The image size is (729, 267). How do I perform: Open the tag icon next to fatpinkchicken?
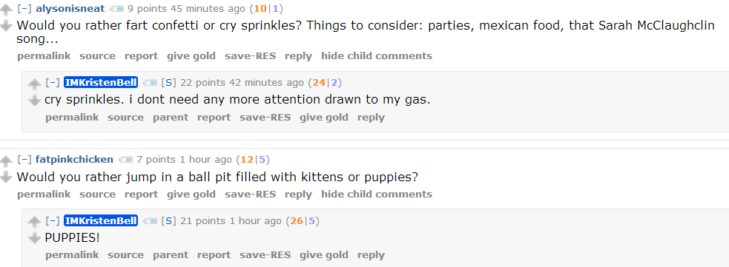click(x=125, y=160)
